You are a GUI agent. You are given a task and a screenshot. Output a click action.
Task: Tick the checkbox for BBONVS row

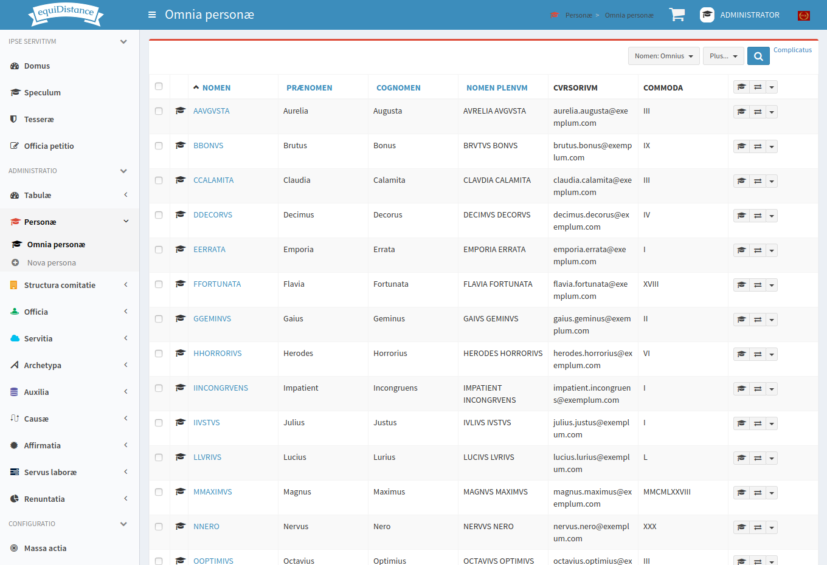point(159,146)
